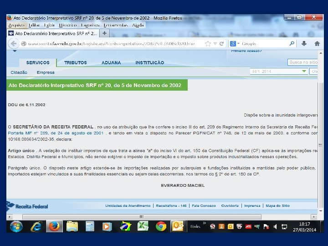Click the magnifier in the Google search box
The image size is (328, 246).
pyautogui.click(x=292, y=44)
